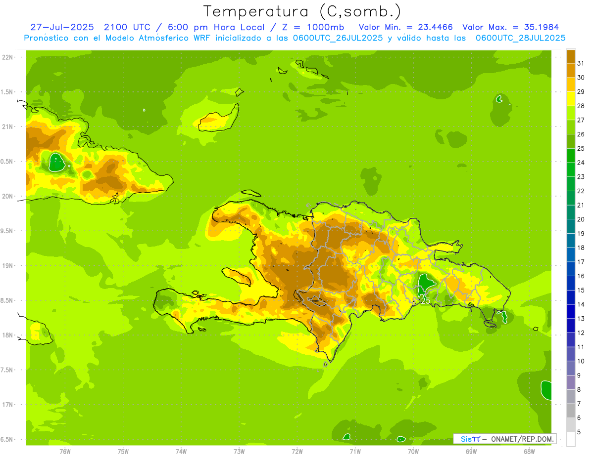Screen dimensions: 594x458
Task: Click the '70W' longitude axis label
Action: (413, 451)
